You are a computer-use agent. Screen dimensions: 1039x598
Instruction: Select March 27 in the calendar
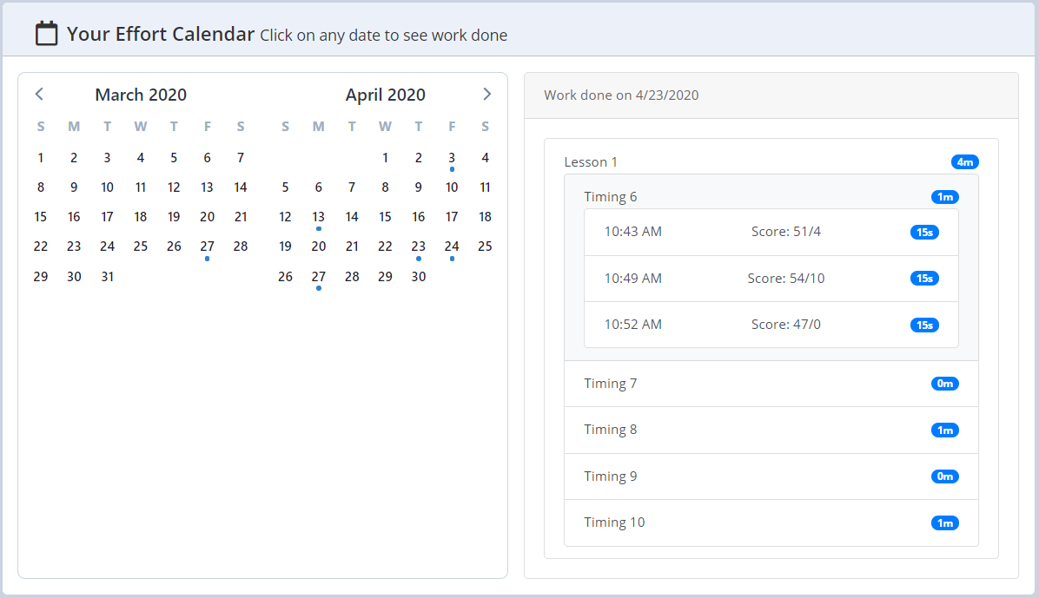207,246
